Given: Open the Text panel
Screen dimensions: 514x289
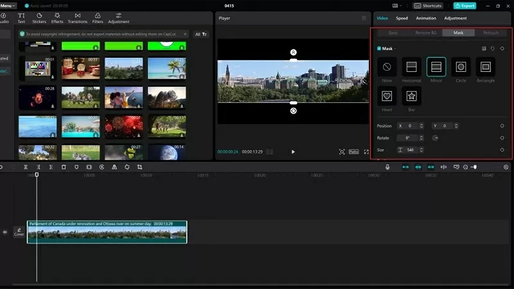Looking at the screenshot, I should [x=21, y=18].
